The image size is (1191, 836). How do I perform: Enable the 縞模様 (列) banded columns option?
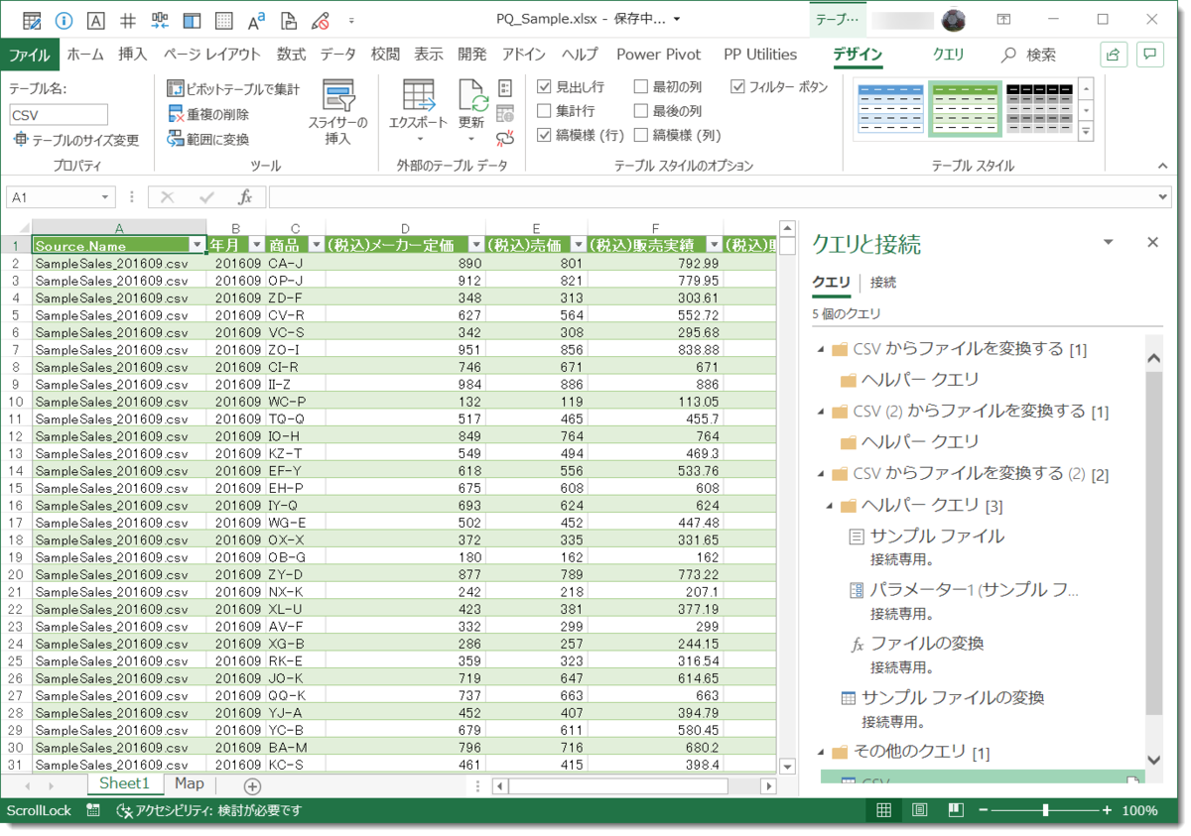[639, 134]
